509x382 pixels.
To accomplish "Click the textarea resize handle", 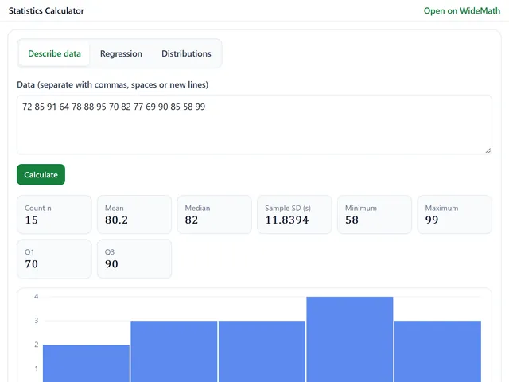I will pyautogui.click(x=488, y=150).
